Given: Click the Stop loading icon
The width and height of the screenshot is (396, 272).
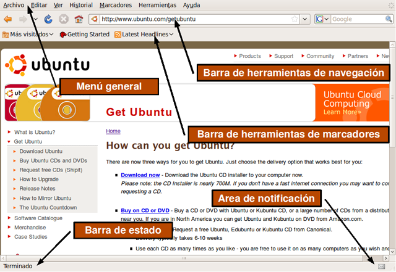Looking at the screenshot, I should coord(63,19).
